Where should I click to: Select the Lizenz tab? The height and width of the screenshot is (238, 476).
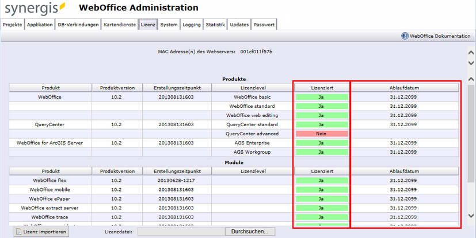[148, 25]
